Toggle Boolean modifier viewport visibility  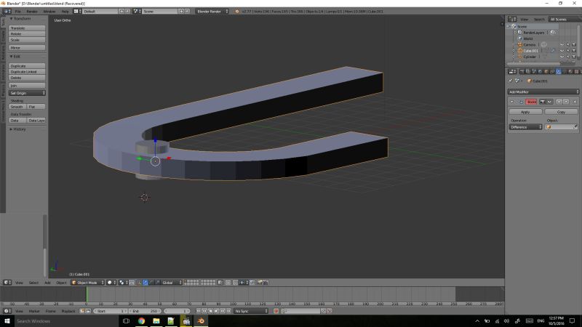(x=549, y=102)
